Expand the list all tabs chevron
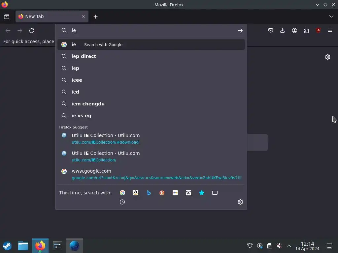 [331, 16]
